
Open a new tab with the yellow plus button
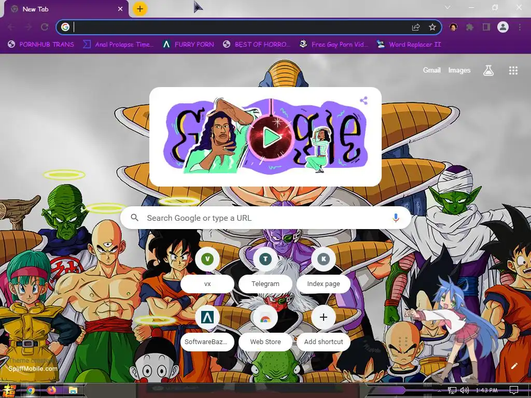coord(140,9)
